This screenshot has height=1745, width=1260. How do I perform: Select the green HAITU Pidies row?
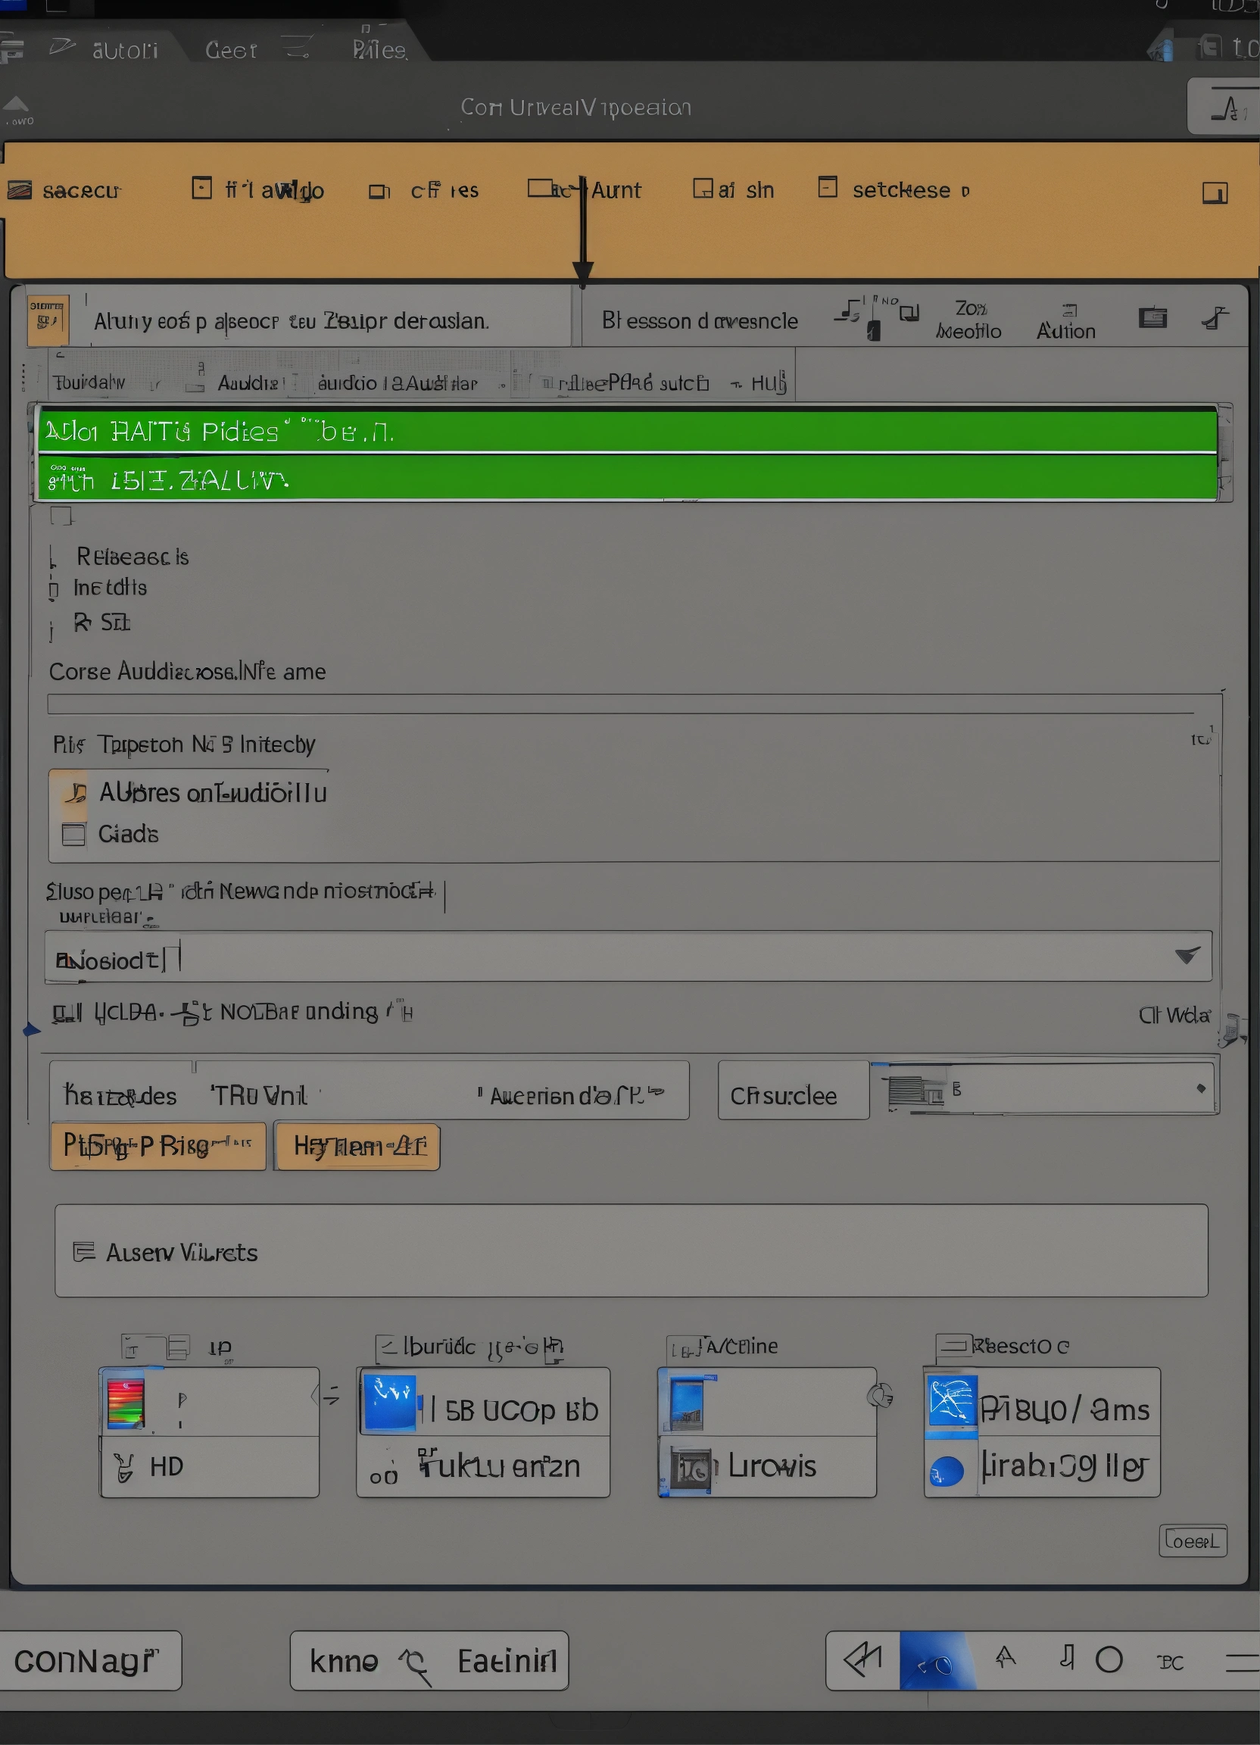(627, 432)
